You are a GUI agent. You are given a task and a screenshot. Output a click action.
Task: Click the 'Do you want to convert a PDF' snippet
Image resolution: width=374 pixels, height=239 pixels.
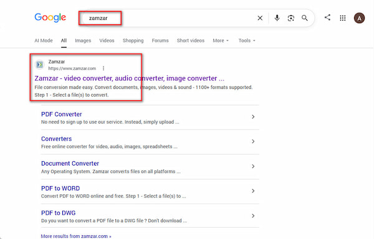114,221
